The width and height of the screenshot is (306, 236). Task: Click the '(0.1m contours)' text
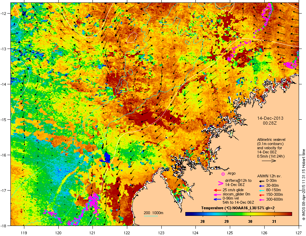(270, 144)
